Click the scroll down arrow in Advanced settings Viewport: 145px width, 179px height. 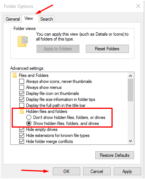131,141
